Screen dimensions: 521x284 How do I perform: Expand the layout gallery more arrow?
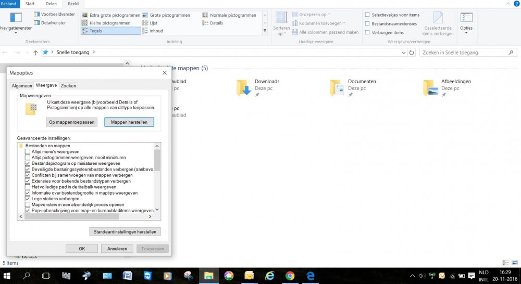pyautogui.click(x=265, y=31)
